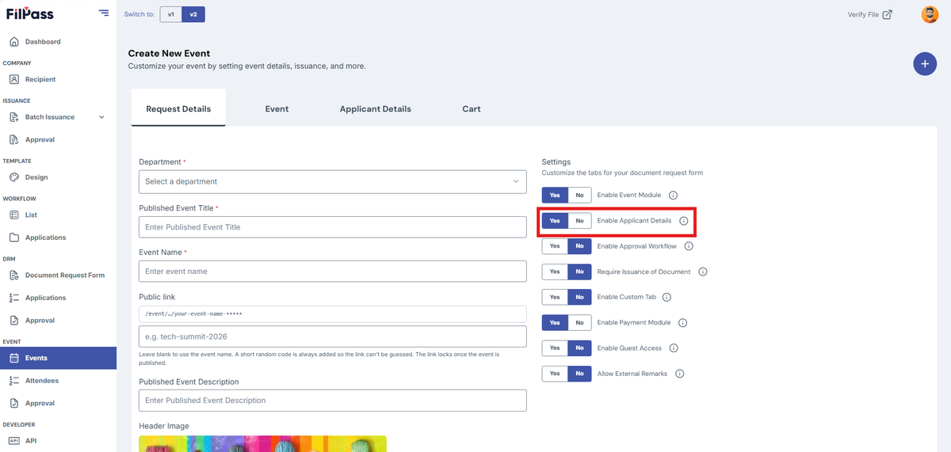Click info icon for Enable Approval Workflow

click(x=689, y=246)
